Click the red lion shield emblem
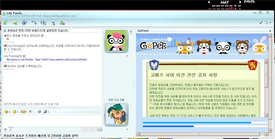Image resolution: width=275 pixels, height=139 pixels. [252, 65]
